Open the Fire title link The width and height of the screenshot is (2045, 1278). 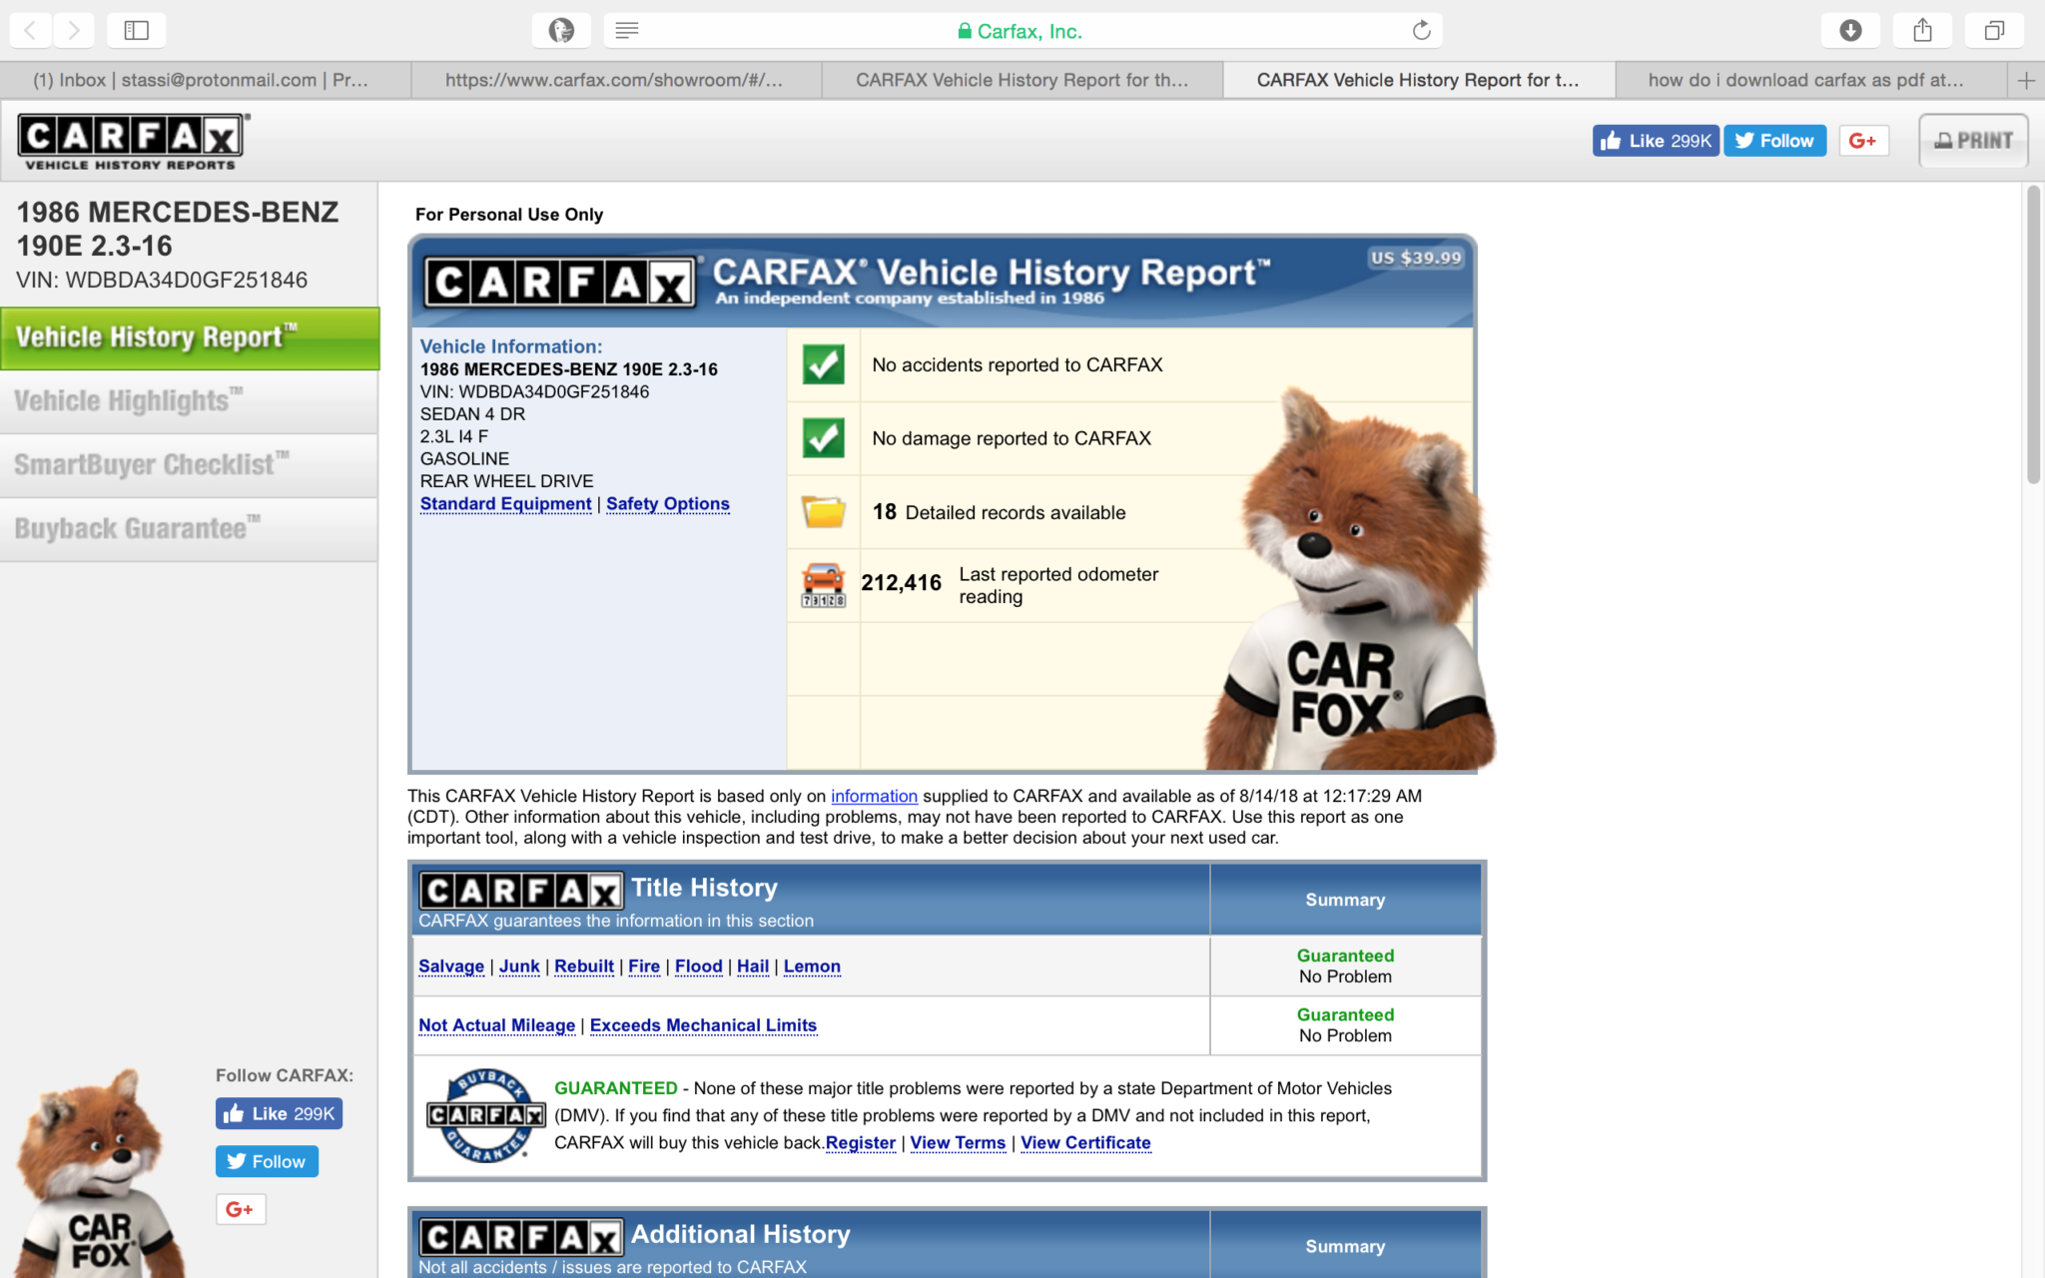[x=644, y=965]
